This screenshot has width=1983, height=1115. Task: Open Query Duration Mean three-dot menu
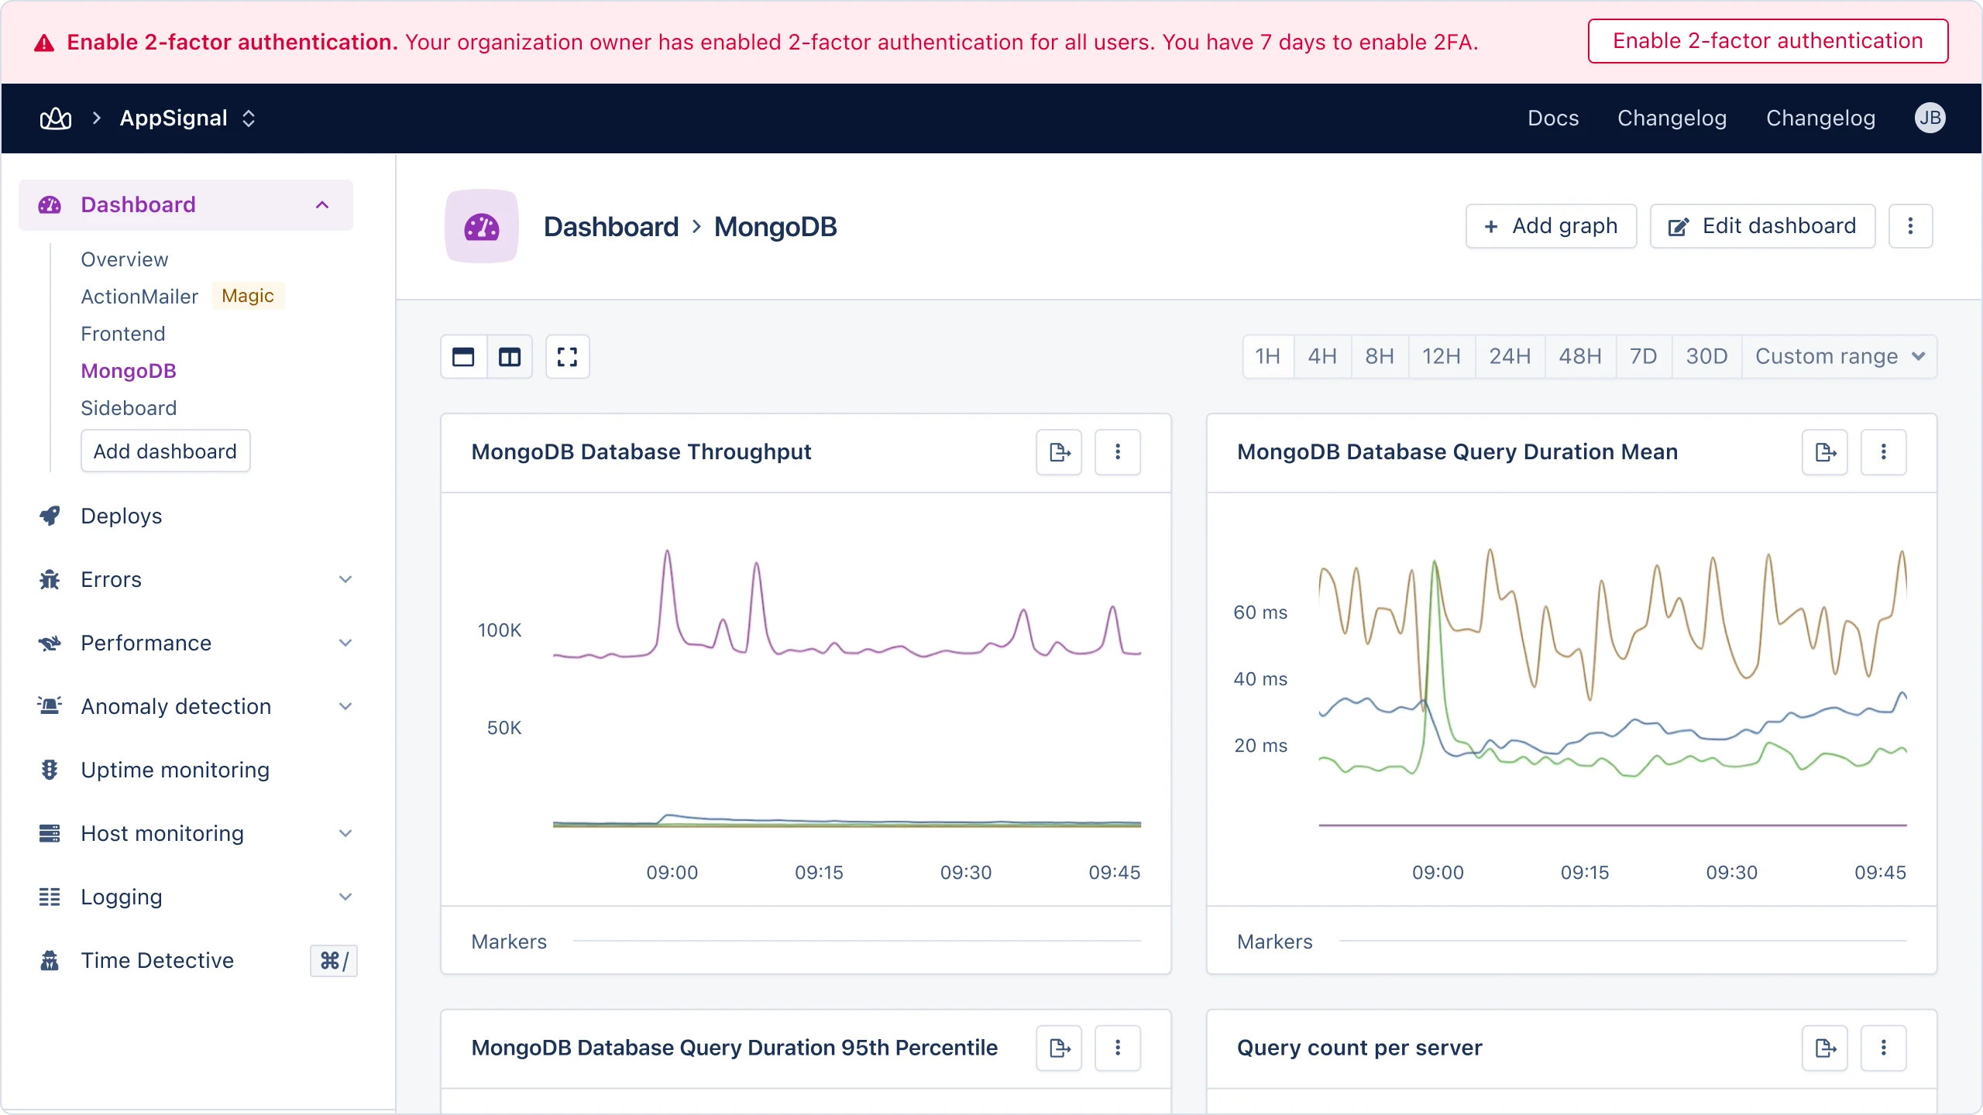[1884, 452]
